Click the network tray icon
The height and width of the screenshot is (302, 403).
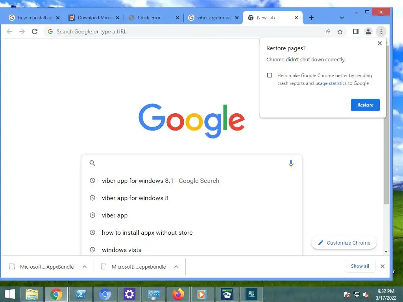tap(357, 295)
